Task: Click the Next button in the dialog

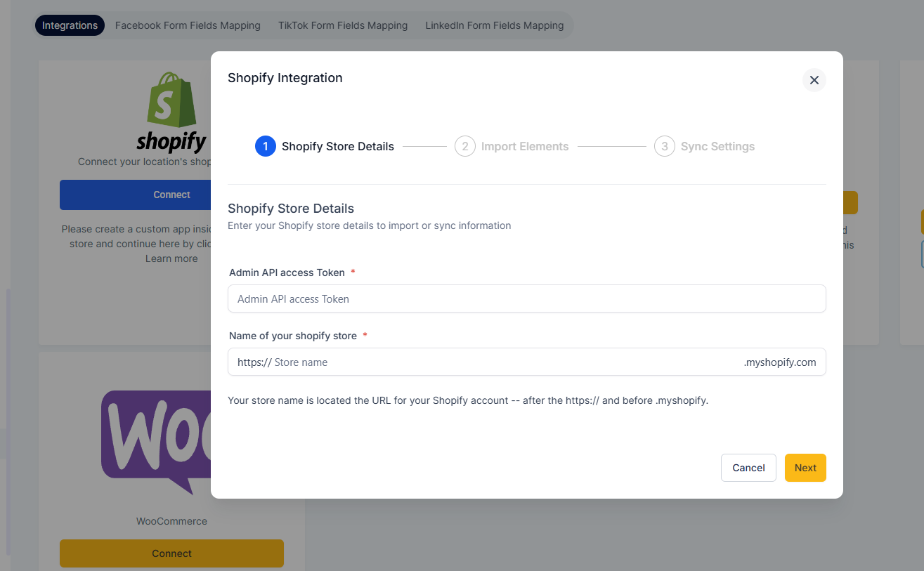Action: pyautogui.click(x=805, y=468)
